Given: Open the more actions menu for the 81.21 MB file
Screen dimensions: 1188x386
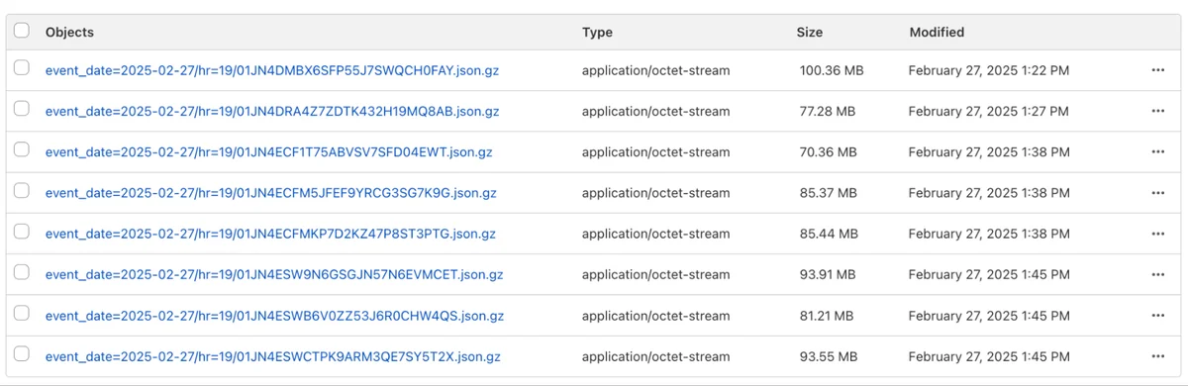Looking at the screenshot, I should pyautogui.click(x=1157, y=315).
